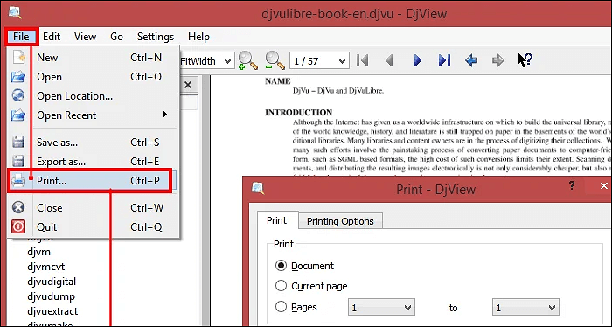Open the Help menu
612x327 pixels.
pos(198,37)
